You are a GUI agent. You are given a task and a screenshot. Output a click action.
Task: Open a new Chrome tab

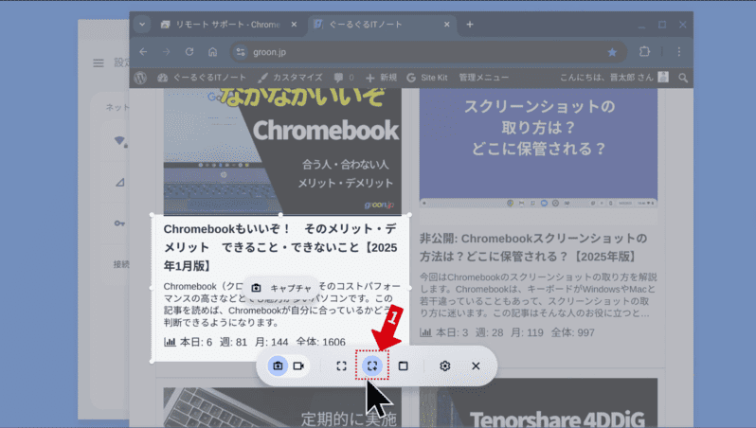pos(470,25)
